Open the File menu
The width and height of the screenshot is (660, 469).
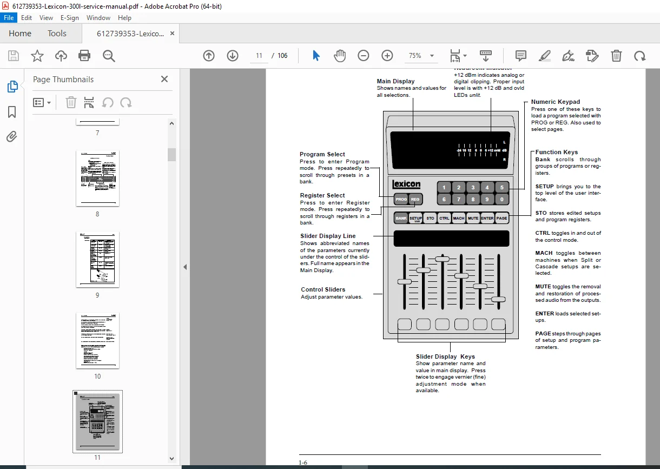pyautogui.click(x=9, y=17)
